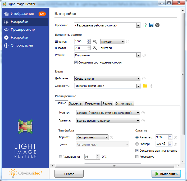
Task: Browse using the yellow folder icon
Action: tap(145, 86)
